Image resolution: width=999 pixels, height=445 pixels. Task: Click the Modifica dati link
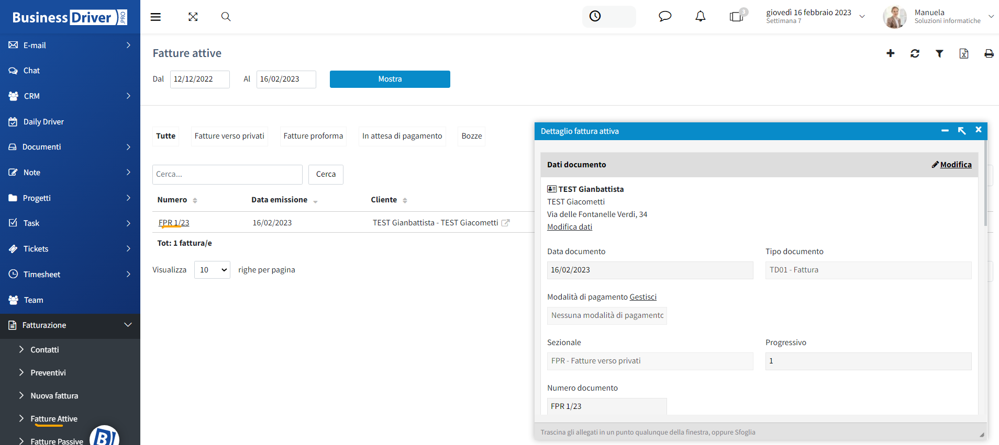coord(570,227)
